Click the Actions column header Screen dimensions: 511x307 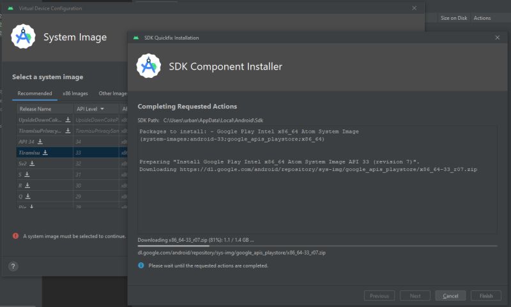[482, 18]
